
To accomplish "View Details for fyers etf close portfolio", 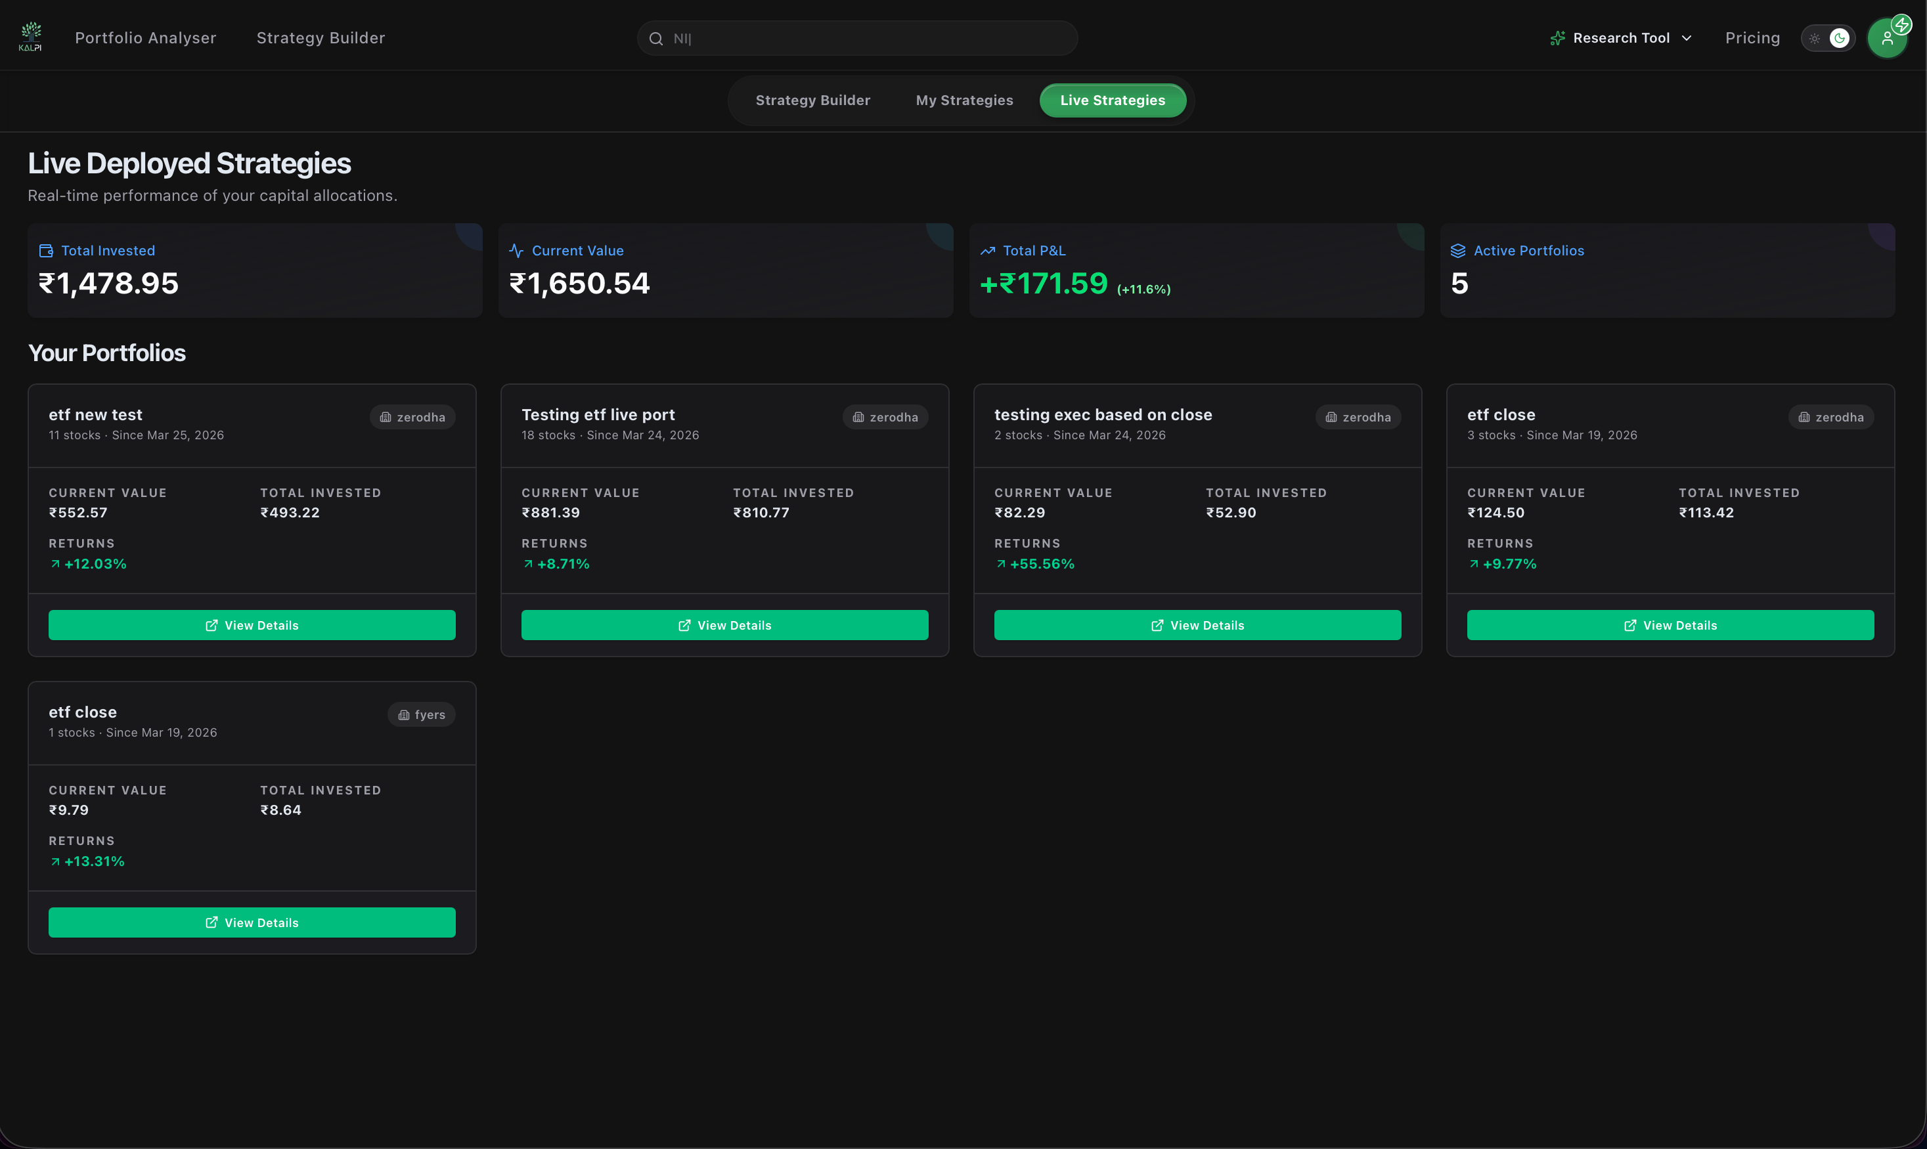I will pos(252,923).
